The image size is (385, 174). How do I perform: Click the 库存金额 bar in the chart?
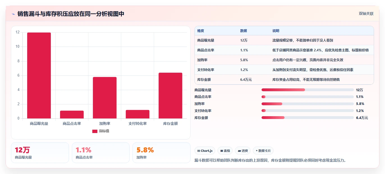tap(170, 95)
